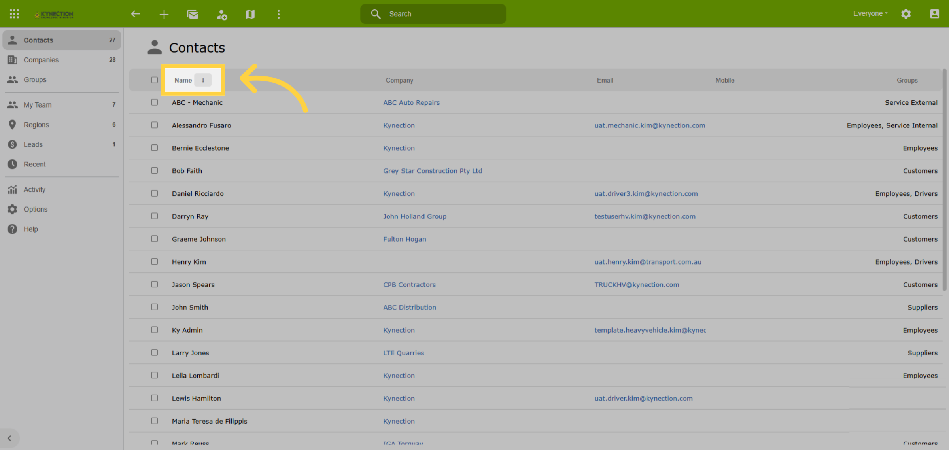Sort by the Company column header
949x450 pixels.
[399, 80]
